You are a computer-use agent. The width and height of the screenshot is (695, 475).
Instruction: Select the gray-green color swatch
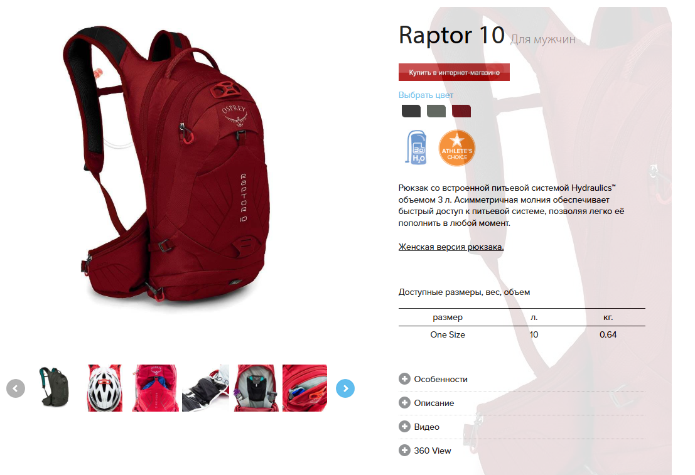(436, 111)
